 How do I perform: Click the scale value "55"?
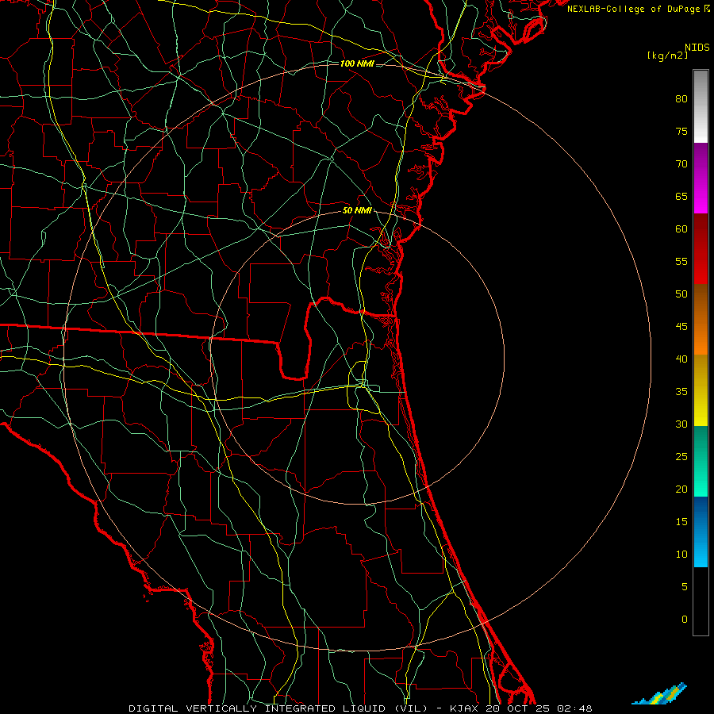681,261
